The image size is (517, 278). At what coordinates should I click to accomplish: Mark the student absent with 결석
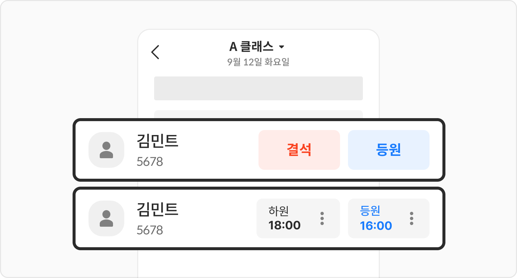point(299,150)
